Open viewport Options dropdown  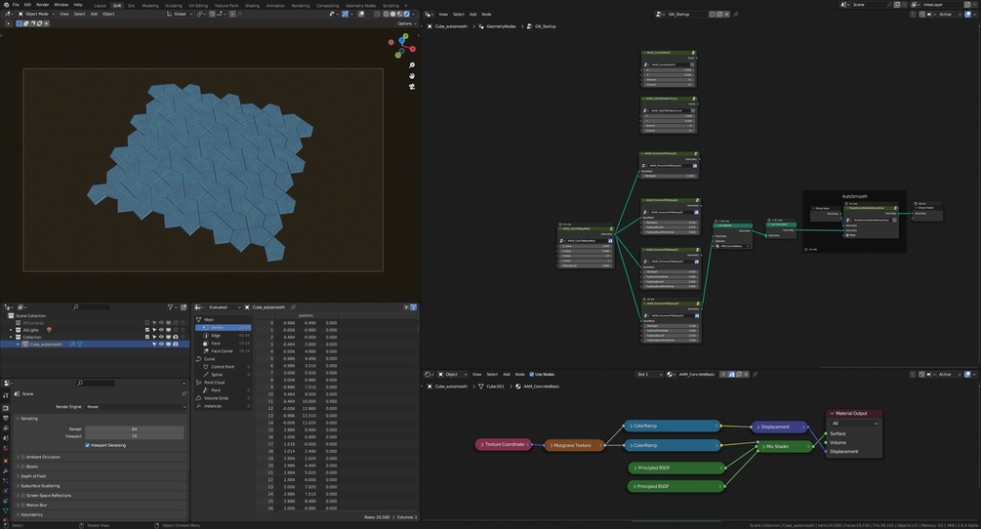[x=406, y=23]
